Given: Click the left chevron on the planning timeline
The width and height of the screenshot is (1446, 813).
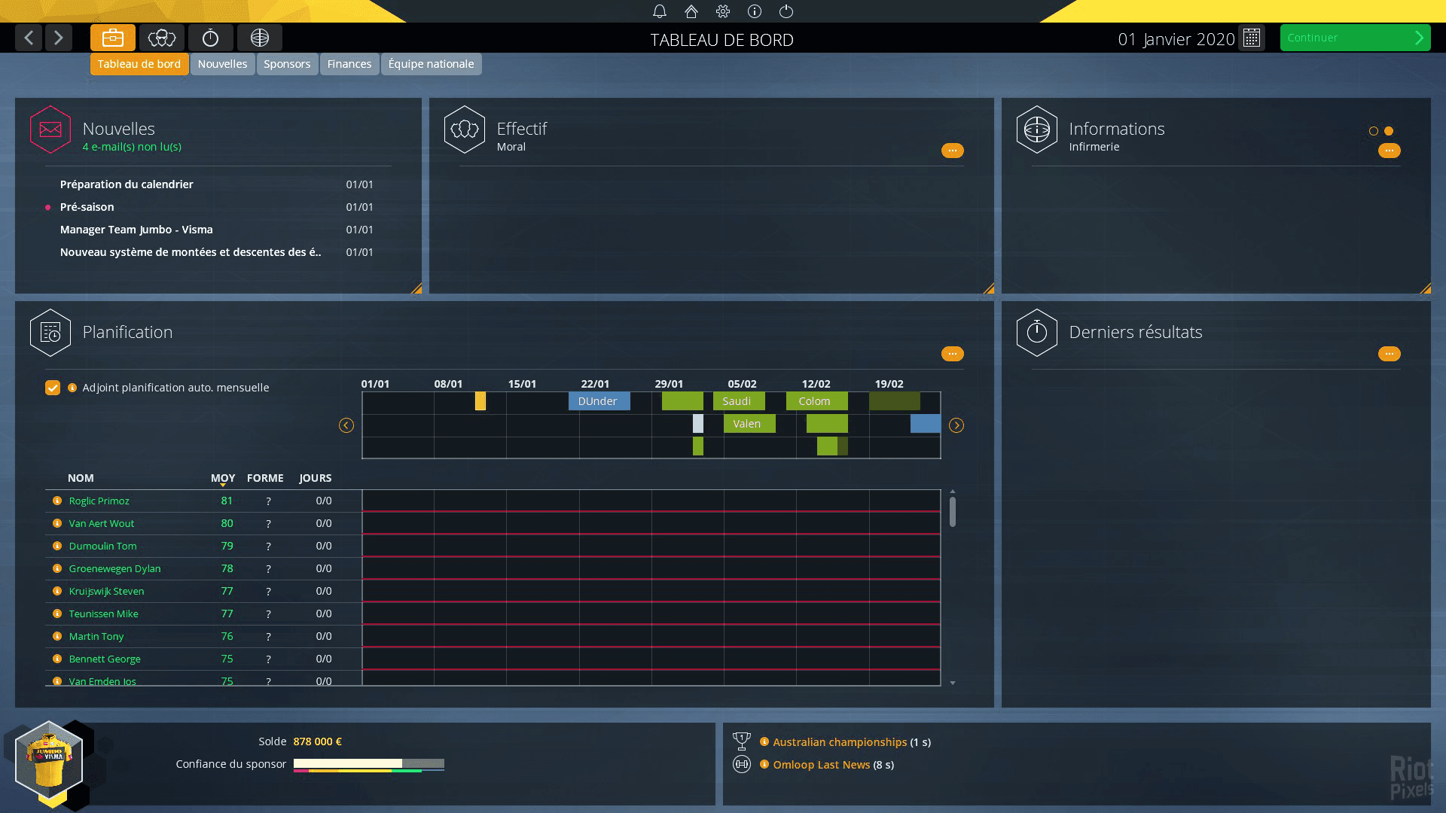Looking at the screenshot, I should [x=346, y=425].
